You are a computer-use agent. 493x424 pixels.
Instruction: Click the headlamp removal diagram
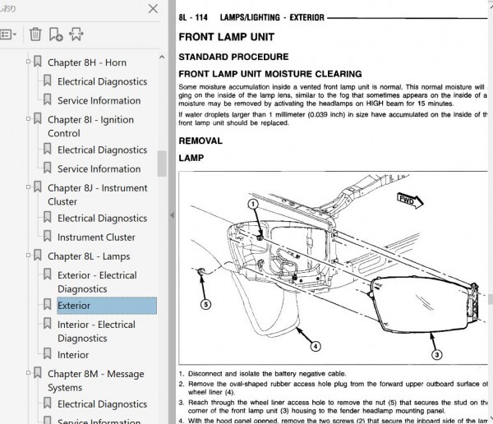pos(334,268)
